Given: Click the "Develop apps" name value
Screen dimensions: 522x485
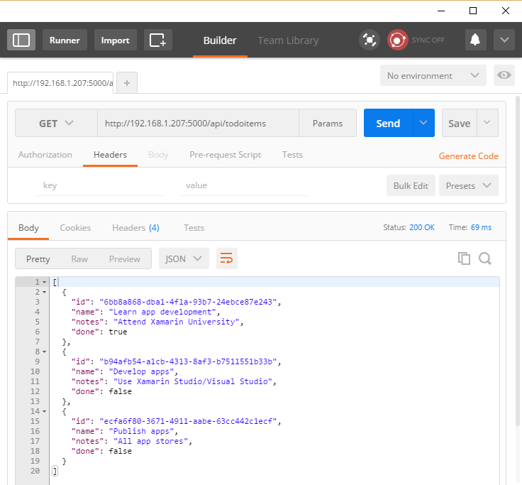Looking at the screenshot, I should (x=141, y=371).
